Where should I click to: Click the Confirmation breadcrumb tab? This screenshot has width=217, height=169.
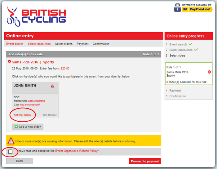pos(101,44)
